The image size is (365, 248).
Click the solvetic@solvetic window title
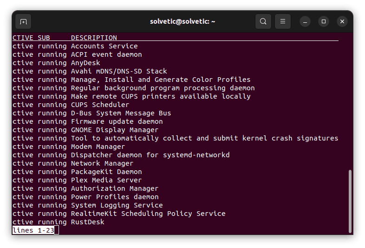(x=182, y=21)
